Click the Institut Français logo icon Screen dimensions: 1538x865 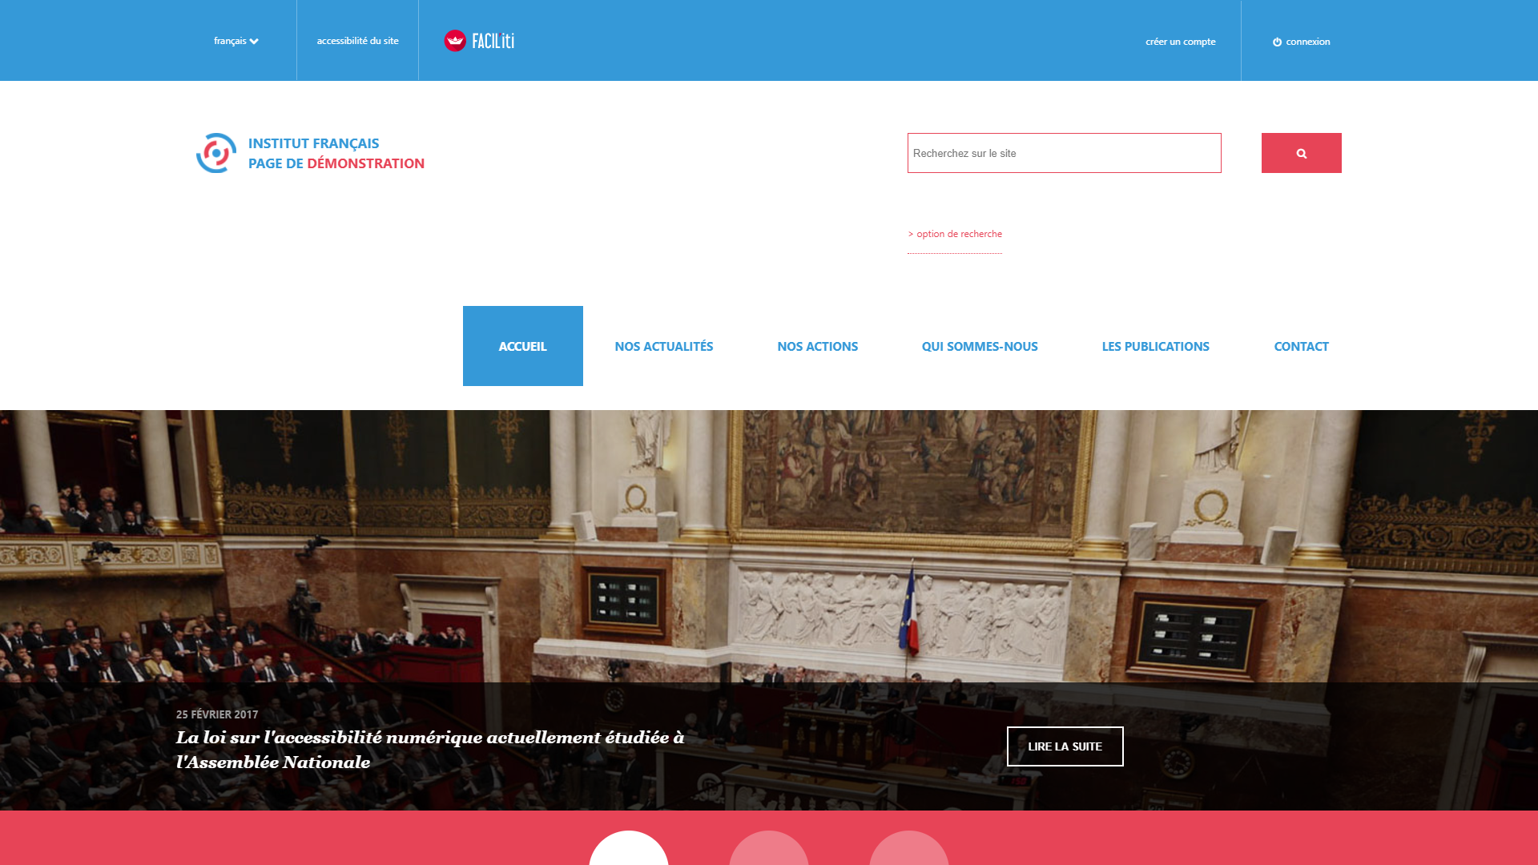tap(216, 152)
